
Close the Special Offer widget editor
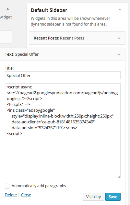coord(26,195)
